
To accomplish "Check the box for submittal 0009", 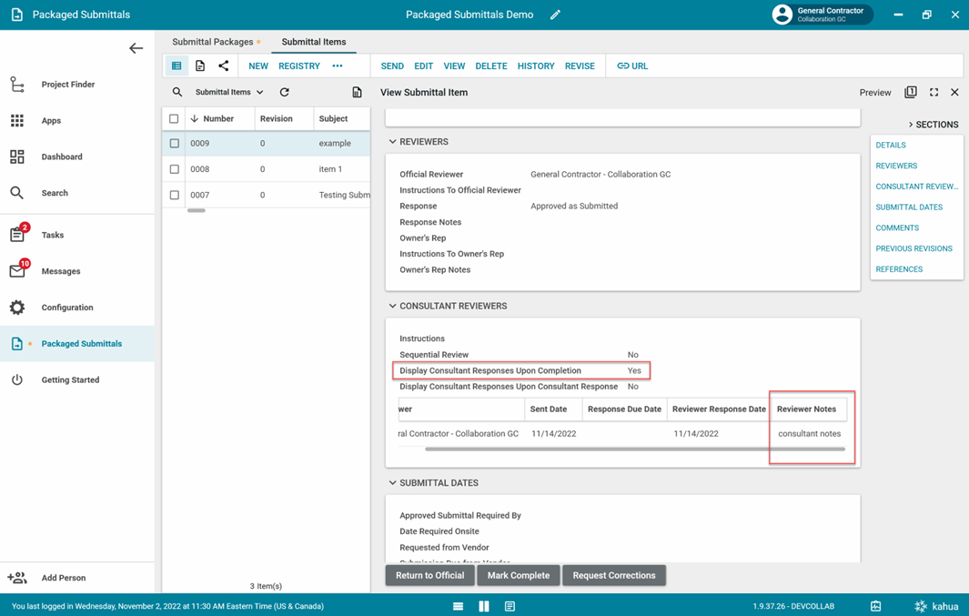I will coord(175,144).
